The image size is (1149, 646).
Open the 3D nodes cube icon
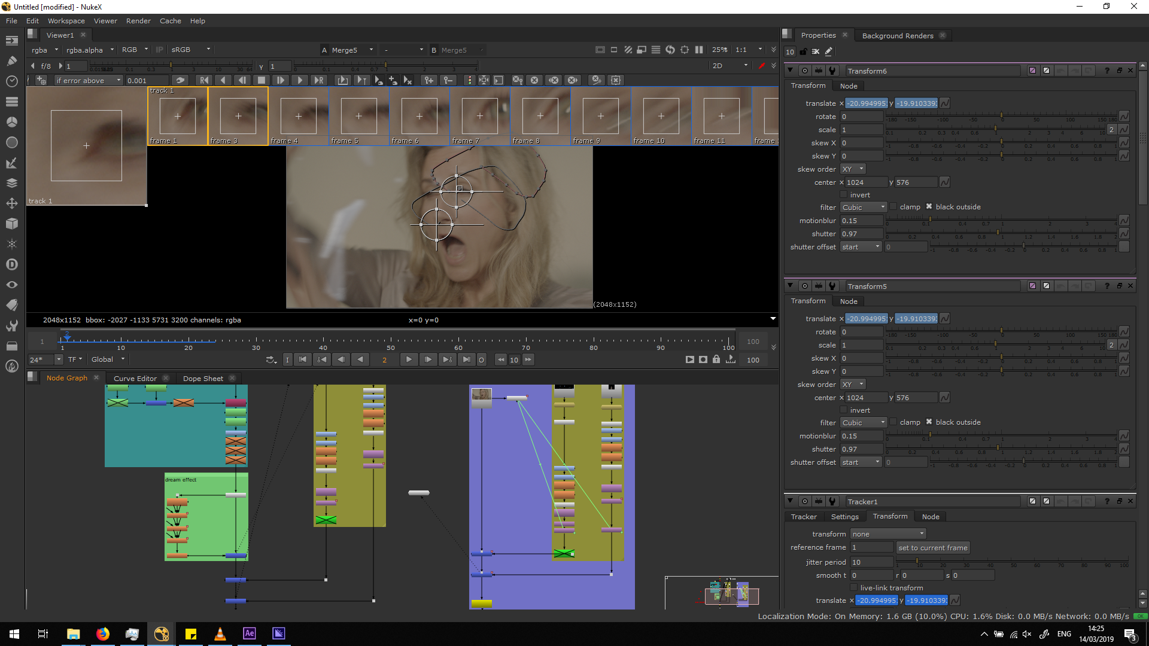(x=11, y=224)
